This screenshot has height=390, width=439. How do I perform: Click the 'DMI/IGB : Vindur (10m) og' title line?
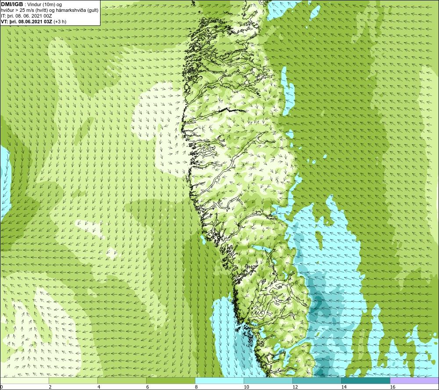pyautogui.click(x=31, y=4)
